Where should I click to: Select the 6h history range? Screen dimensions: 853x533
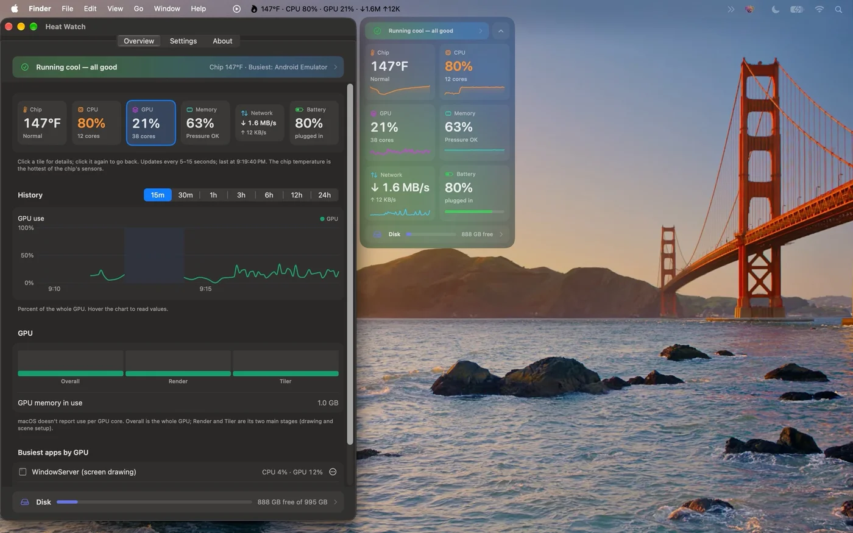tap(269, 195)
